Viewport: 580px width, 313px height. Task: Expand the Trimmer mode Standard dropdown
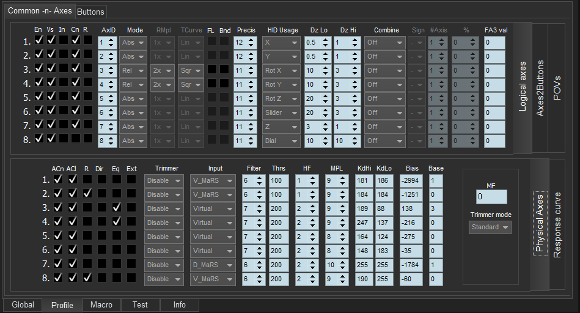click(490, 227)
